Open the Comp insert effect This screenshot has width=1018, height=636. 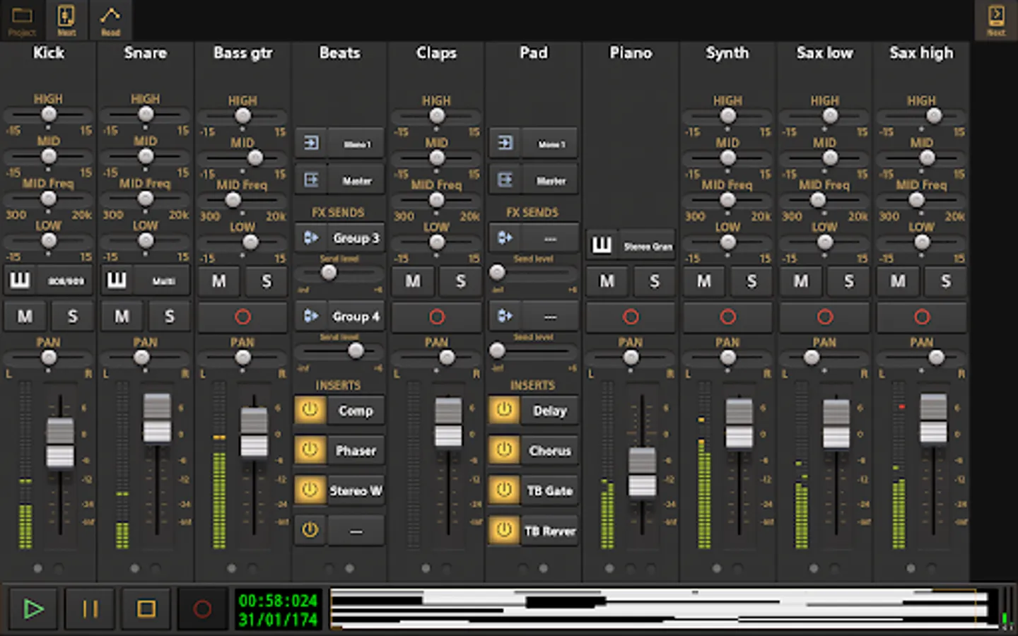(356, 410)
